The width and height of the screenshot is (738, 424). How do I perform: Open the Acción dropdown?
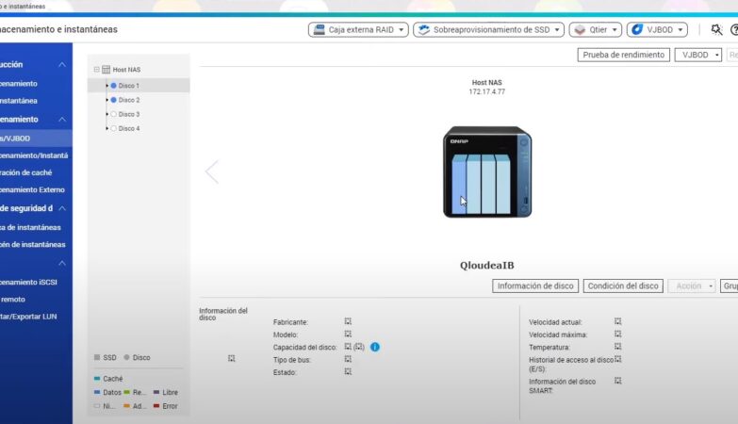692,285
